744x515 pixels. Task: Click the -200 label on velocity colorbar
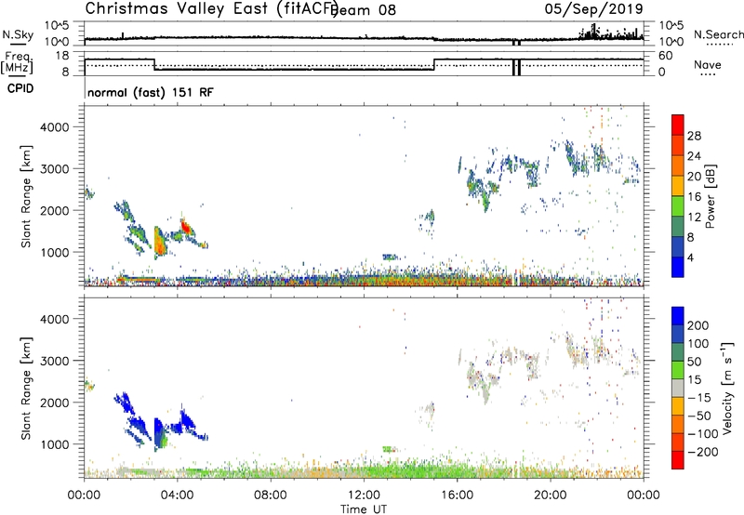704,452
